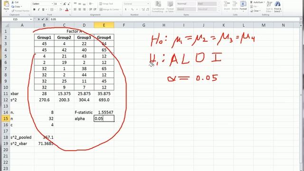This screenshot has width=304, height=171.
Task: Click the Wrap Text button
Action: click(x=106, y=4)
